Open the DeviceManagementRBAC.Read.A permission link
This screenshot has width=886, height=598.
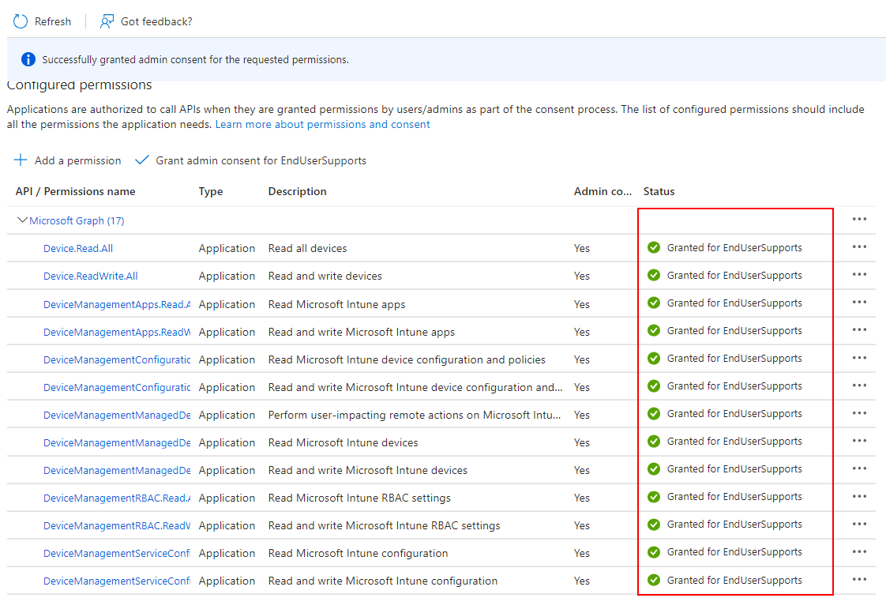pos(117,498)
